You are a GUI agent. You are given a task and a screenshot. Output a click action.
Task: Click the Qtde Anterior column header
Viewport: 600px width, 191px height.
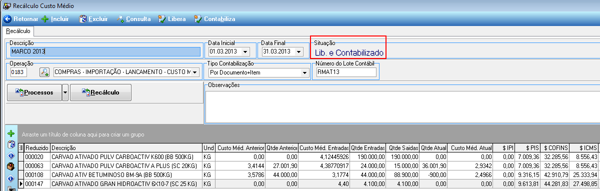point(282,148)
